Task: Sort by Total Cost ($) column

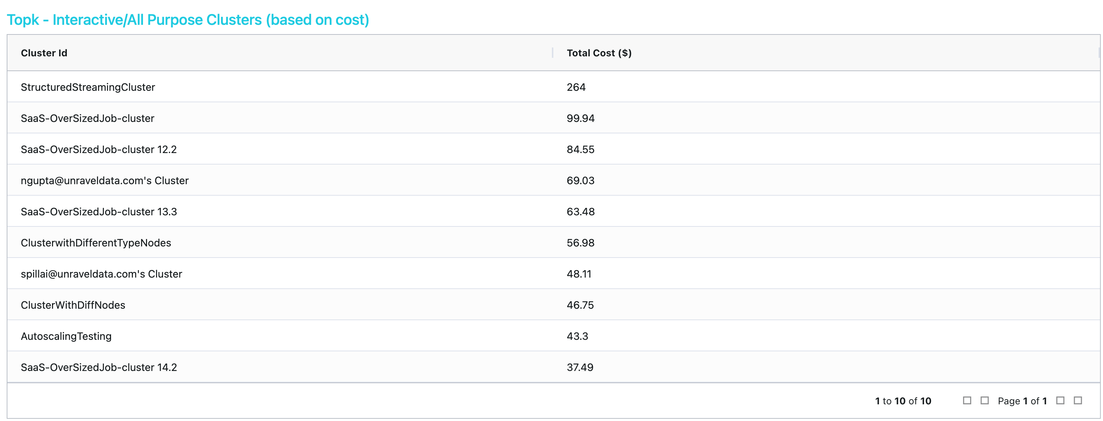Action: (599, 53)
